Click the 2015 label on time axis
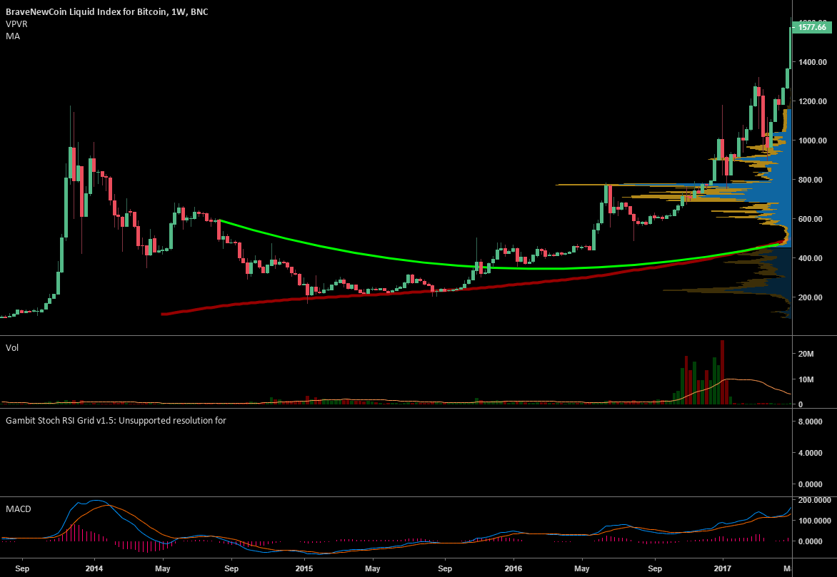Image resolution: width=837 pixels, height=577 pixels. (304, 569)
